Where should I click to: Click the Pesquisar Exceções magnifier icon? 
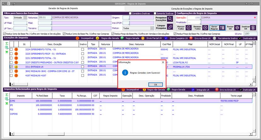pyautogui.click(x=170, y=19)
